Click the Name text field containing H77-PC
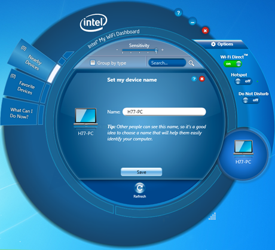275x250 pixels. pos(164,112)
